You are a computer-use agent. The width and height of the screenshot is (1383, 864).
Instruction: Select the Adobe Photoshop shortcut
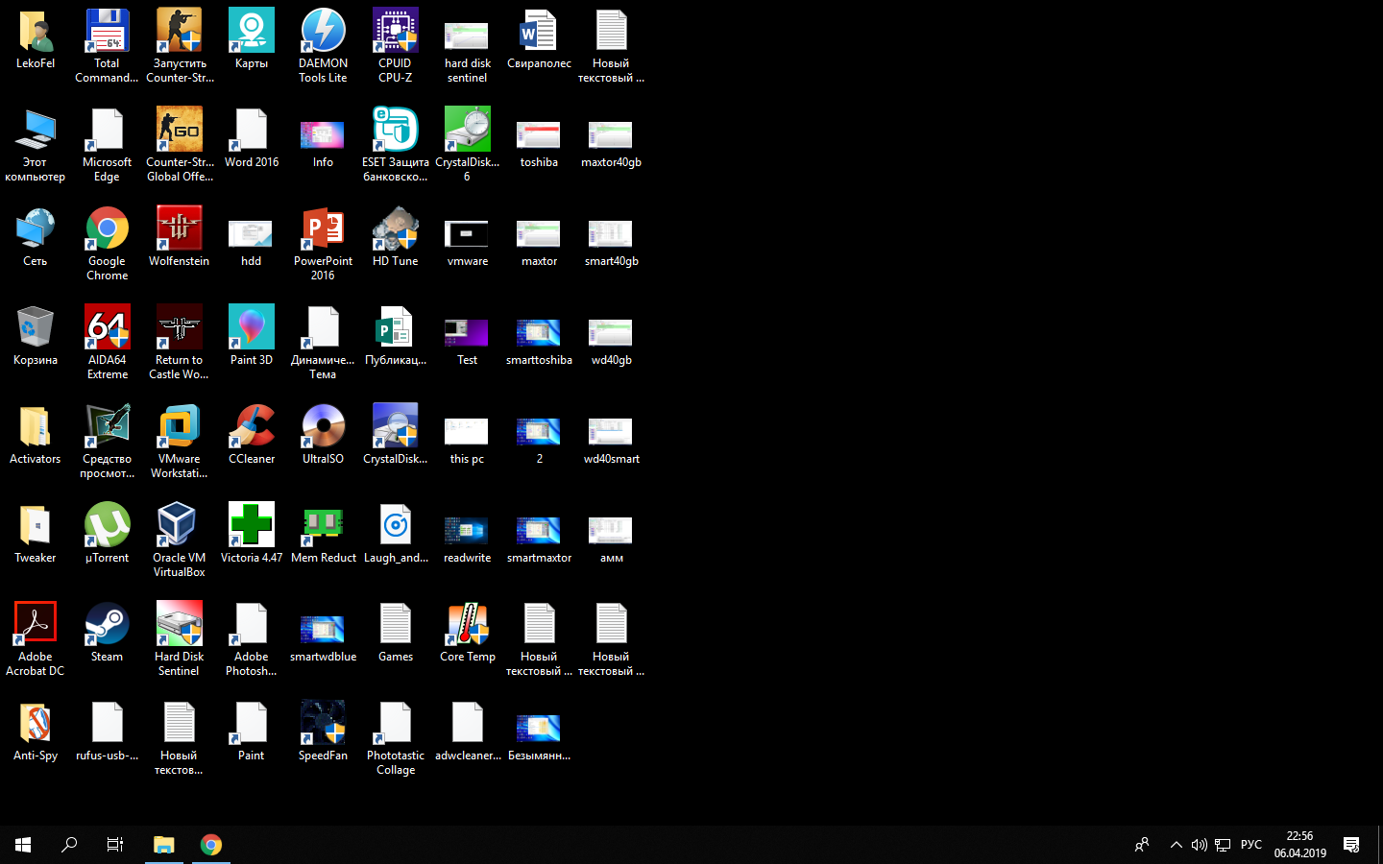(251, 624)
